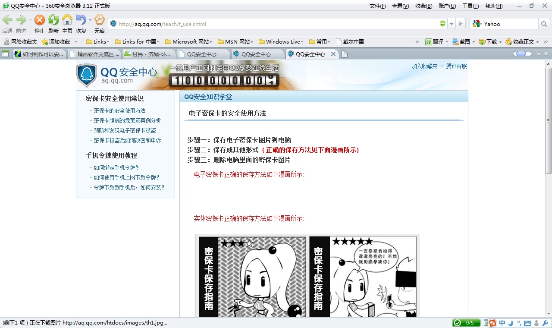The image size is (552, 328).
Task: Click 腾讯客服 link
Action: [457, 66]
